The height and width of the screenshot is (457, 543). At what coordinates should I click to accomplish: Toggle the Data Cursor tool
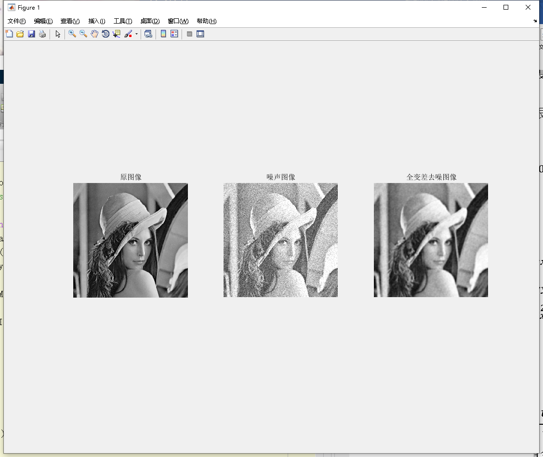coord(117,34)
